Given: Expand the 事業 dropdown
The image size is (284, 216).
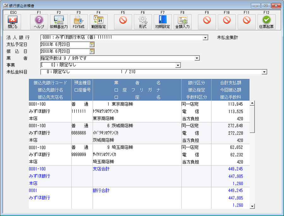Looking at the screenshot, I should [178, 65].
